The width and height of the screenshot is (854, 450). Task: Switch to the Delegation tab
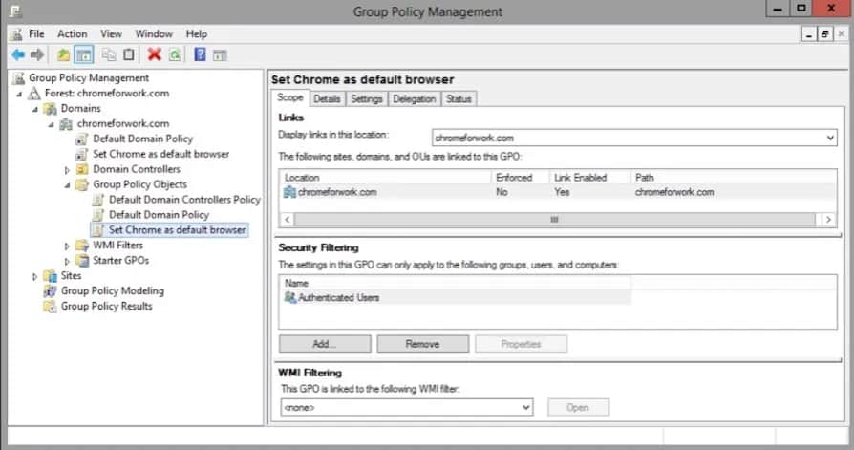pos(414,98)
